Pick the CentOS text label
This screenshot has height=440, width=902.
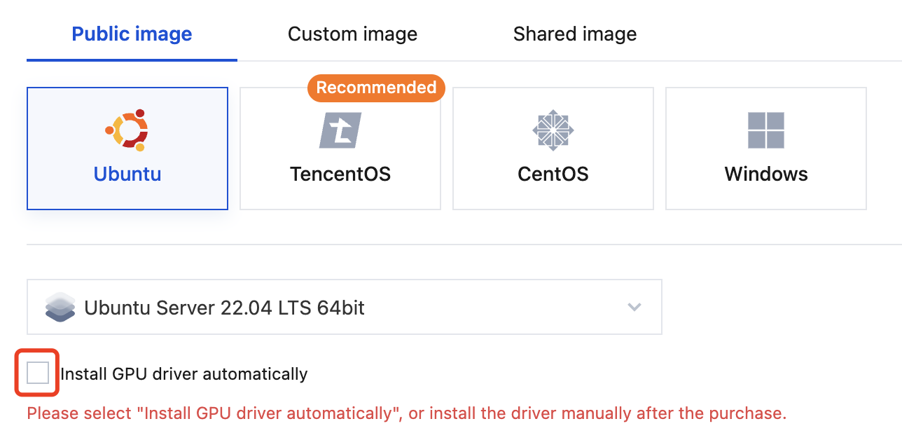click(553, 174)
